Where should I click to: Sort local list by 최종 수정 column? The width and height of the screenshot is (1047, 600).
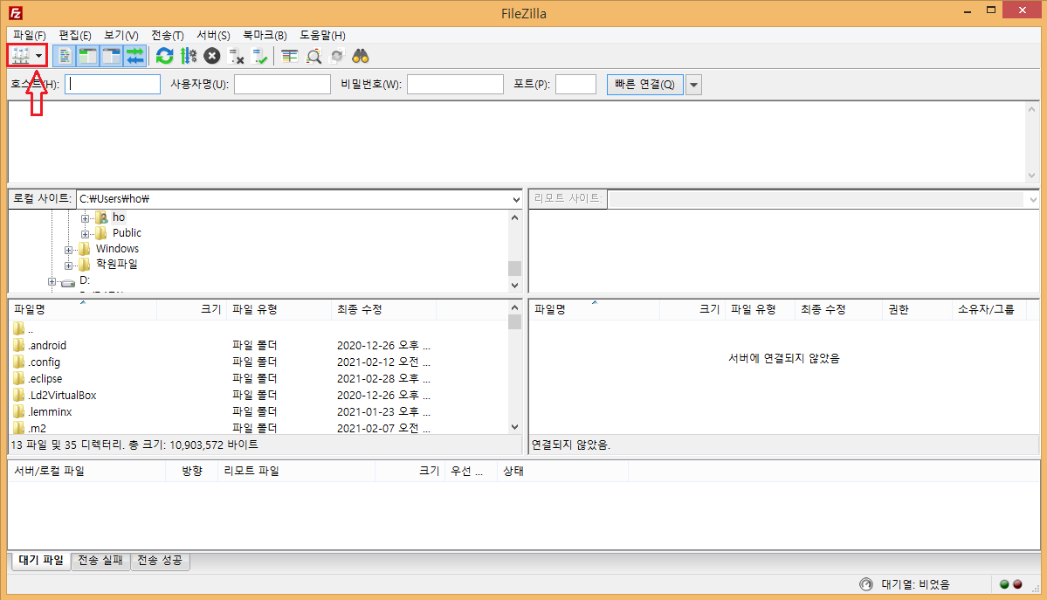384,309
